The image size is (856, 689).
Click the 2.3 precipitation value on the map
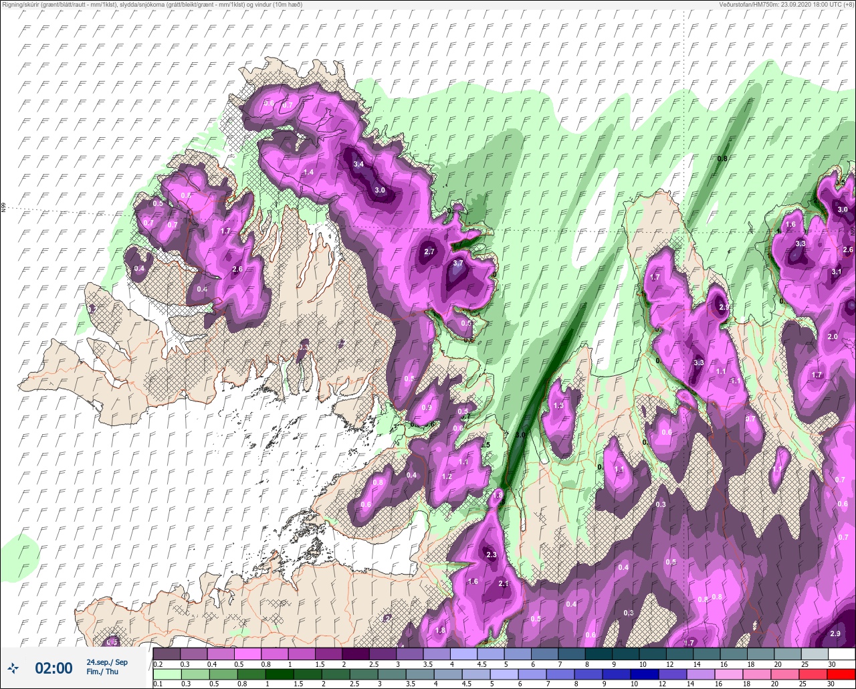(492, 555)
